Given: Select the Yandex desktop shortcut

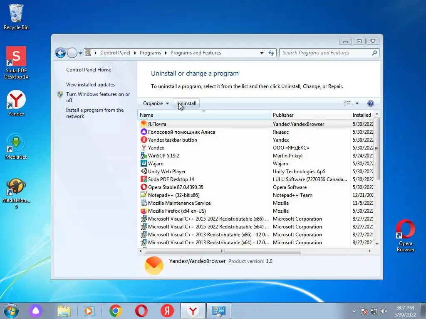Looking at the screenshot, I should [16, 103].
